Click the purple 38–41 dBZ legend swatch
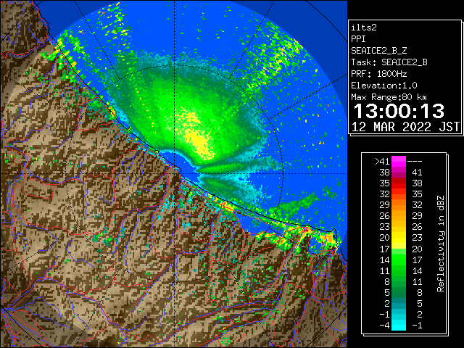 pyautogui.click(x=399, y=173)
